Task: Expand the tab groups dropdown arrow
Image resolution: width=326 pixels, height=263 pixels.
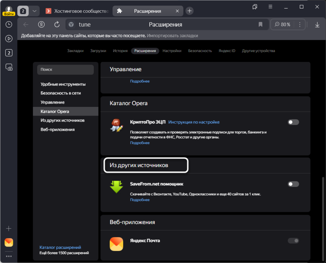Action: tap(35, 11)
